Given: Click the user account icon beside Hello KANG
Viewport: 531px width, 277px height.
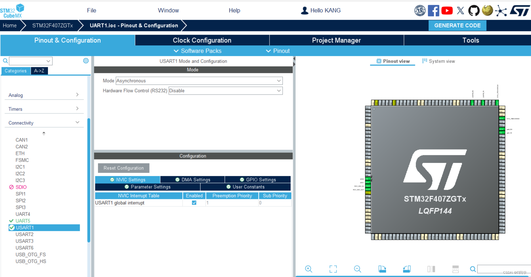Looking at the screenshot, I should [305, 11].
